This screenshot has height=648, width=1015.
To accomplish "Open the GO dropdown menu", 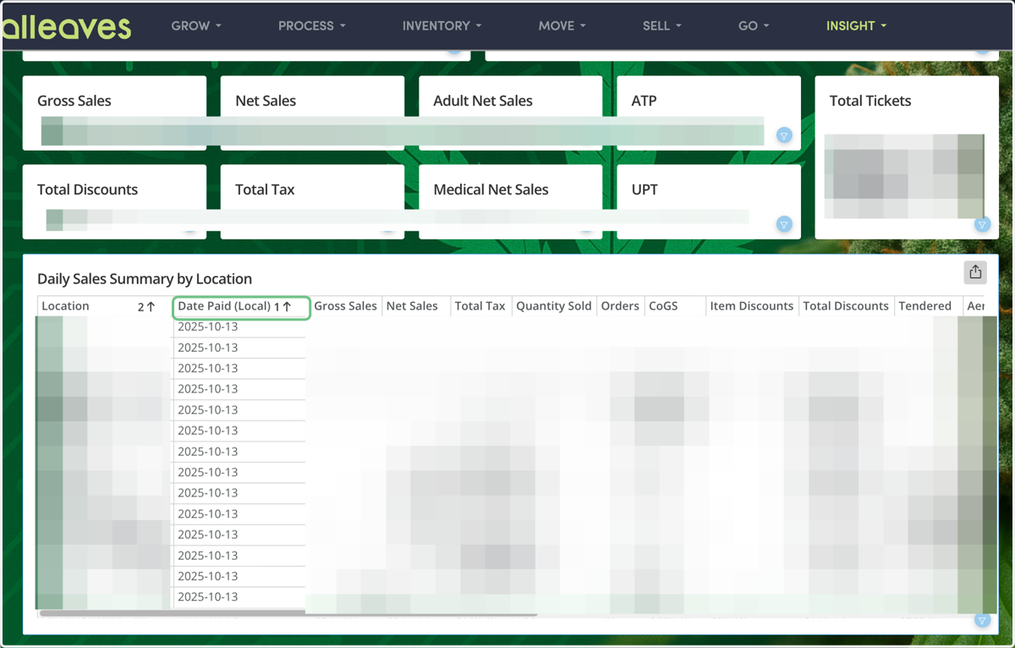I will click(754, 25).
